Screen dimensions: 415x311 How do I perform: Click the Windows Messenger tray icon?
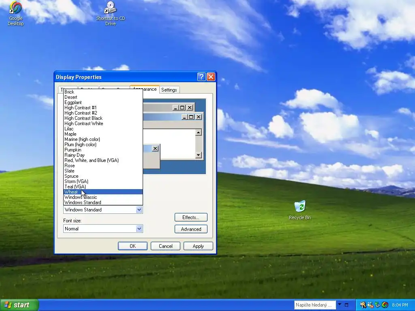point(370,305)
